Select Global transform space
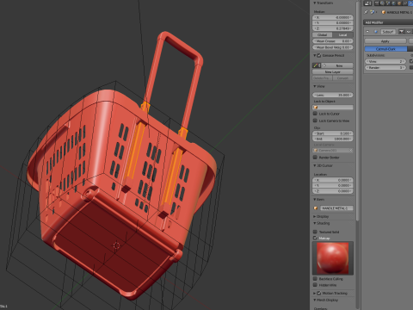413x310 pixels. point(323,34)
